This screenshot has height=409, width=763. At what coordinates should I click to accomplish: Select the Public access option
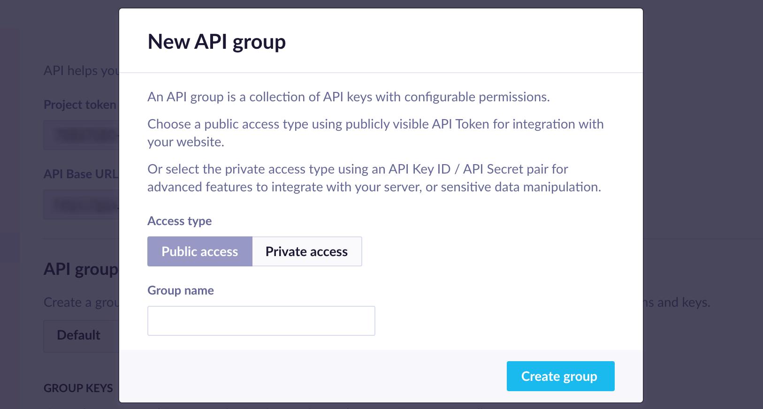200,251
